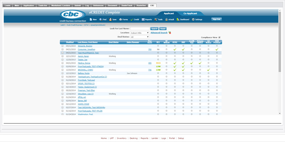Select the checkbox for Aaron, Karen
Screen dimensions: 285x142
tap(63, 56)
